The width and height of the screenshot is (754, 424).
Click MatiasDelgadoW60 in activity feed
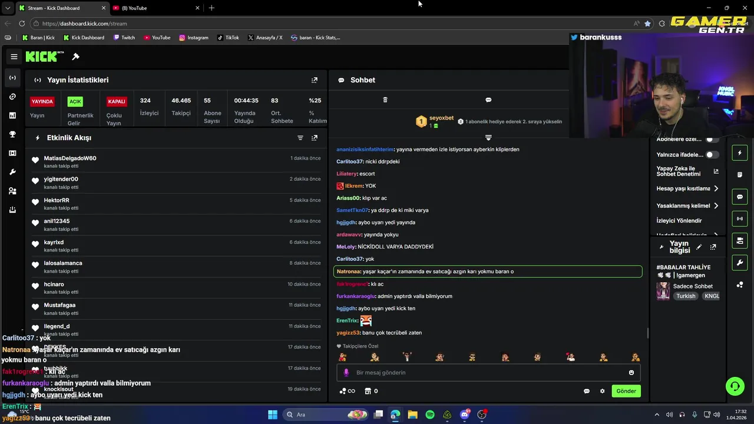[70, 158]
